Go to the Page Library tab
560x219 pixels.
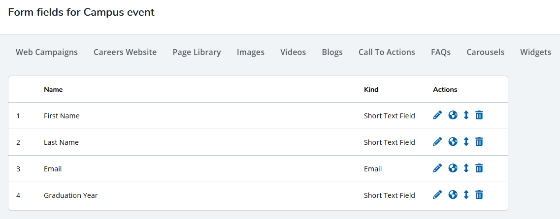point(197,53)
